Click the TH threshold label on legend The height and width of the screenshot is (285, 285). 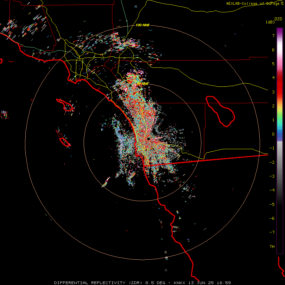point(272,247)
